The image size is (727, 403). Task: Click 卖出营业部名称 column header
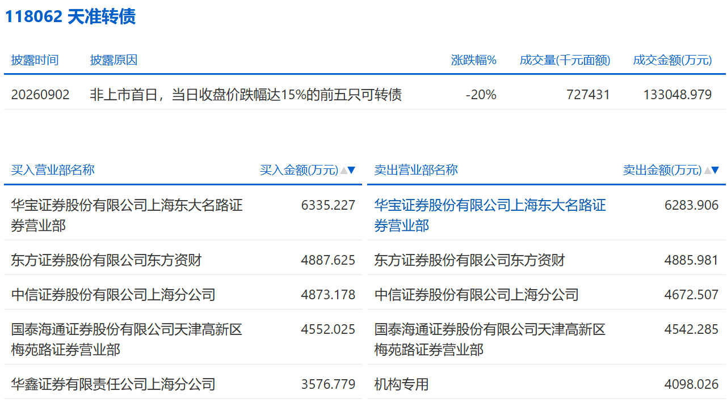tap(416, 170)
